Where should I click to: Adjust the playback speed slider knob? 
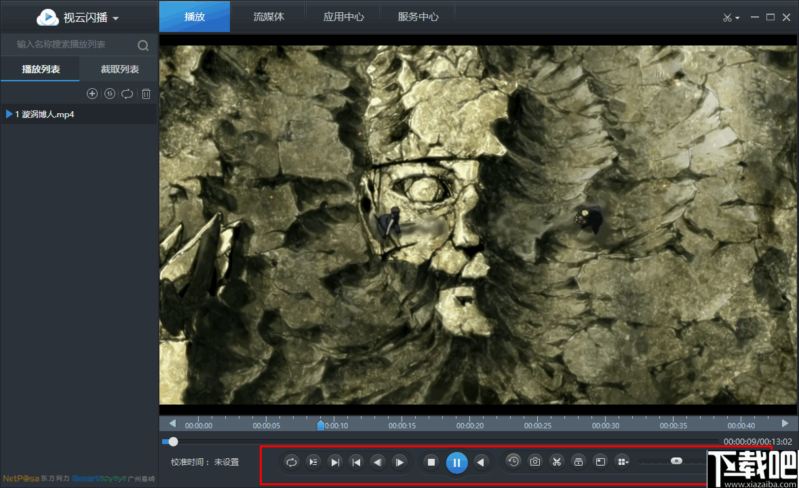tap(676, 461)
